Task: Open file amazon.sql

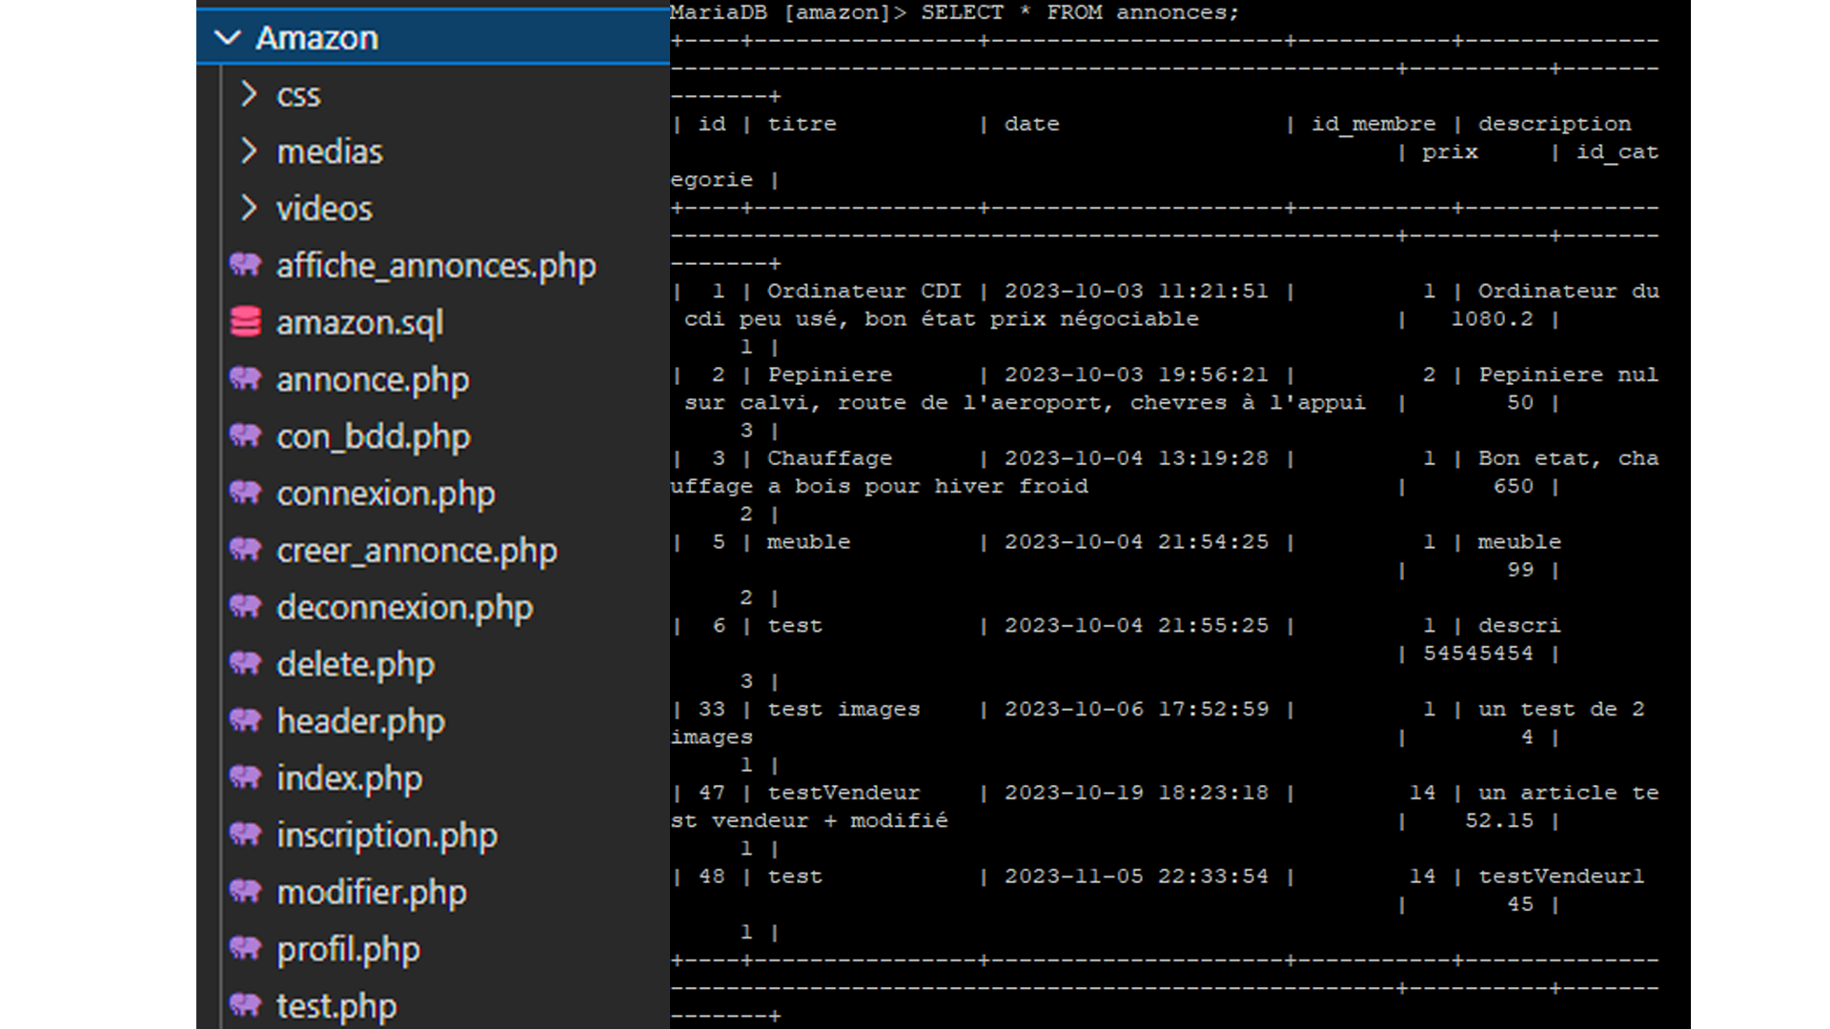Action: [x=360, y=323]
